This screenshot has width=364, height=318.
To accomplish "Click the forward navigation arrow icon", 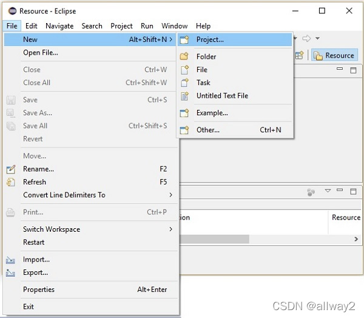I will point(306,38).
